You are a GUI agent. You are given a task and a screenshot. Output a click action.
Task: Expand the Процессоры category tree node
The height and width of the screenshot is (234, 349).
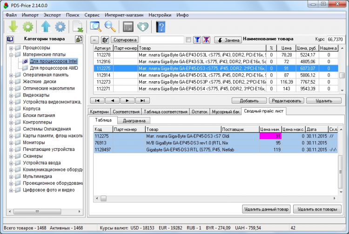11,48
